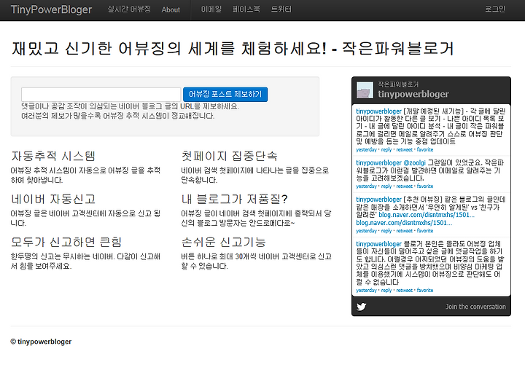Image resolution: width=525 pixels, height=370 pixels.
Task: Open the 실시간 어뷰징 menu item
Action: tap(129, 9)
